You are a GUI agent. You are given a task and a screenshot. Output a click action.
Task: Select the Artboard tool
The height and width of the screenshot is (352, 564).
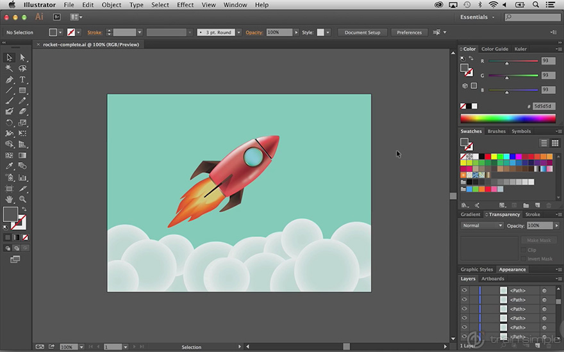[9, 189]
